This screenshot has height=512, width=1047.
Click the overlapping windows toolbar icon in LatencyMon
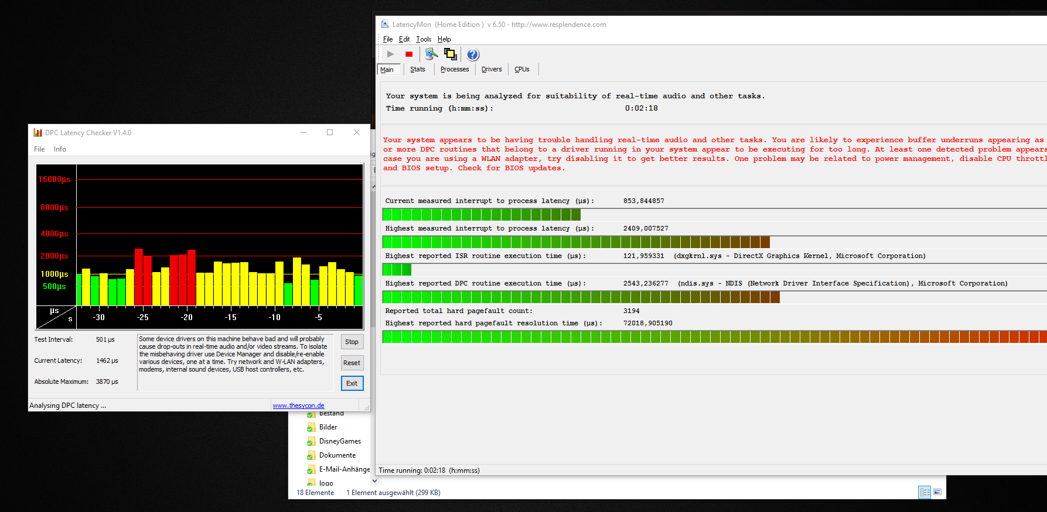(x=451, y=54)
